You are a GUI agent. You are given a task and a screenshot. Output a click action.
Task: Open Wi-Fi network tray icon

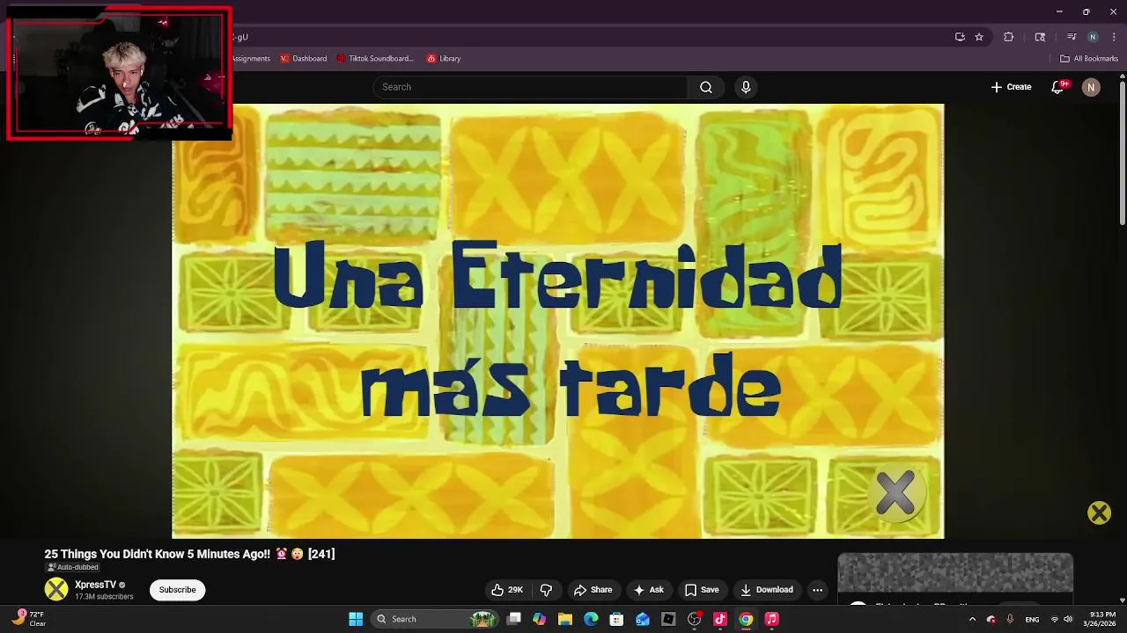pyautogui.click(x=1055, y=619)
